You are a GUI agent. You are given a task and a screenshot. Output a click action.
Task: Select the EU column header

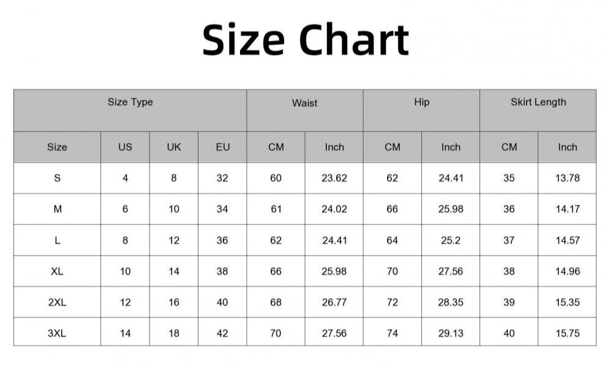click(x=222, y=147)
